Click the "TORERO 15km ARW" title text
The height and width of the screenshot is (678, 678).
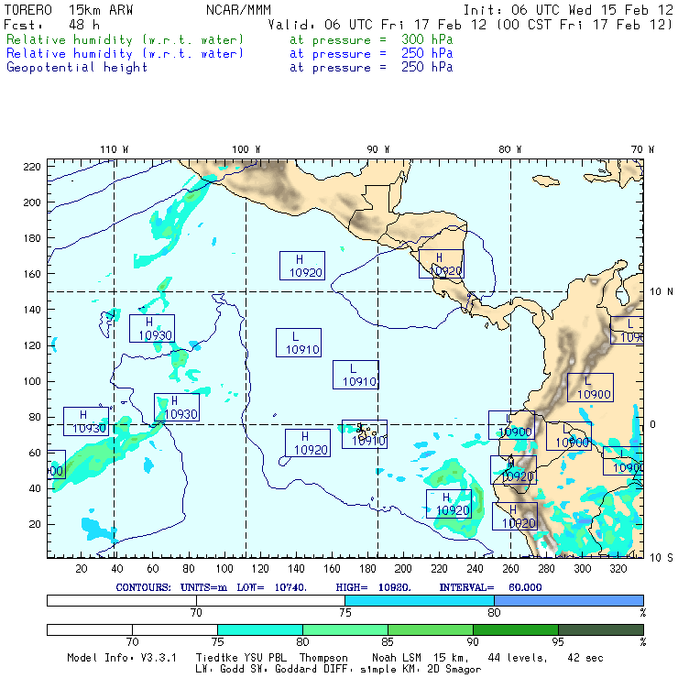point(69,10)
